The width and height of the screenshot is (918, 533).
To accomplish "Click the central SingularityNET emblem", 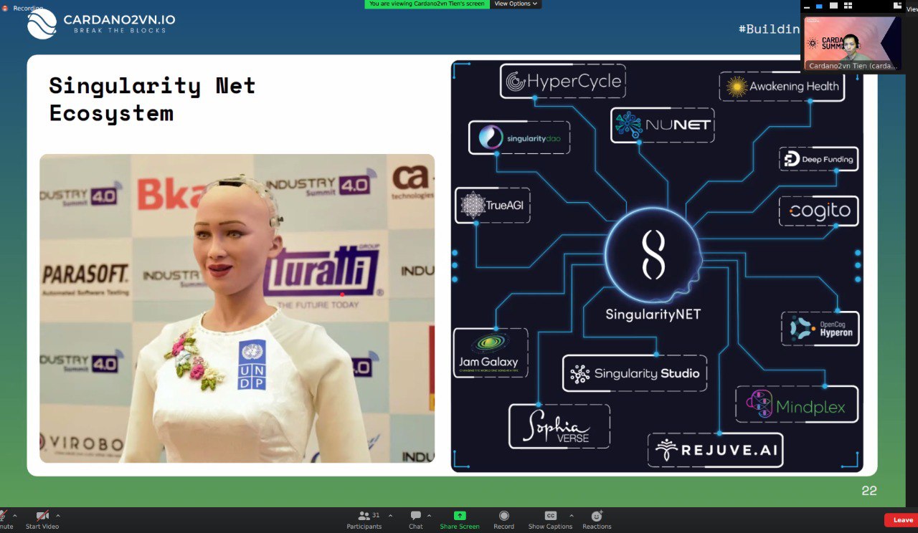I will pyautogui.click(x=653, y=255).
